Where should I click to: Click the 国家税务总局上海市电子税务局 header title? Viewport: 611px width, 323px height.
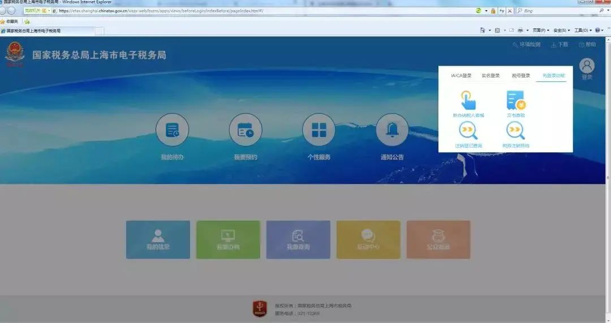(99, 55)
